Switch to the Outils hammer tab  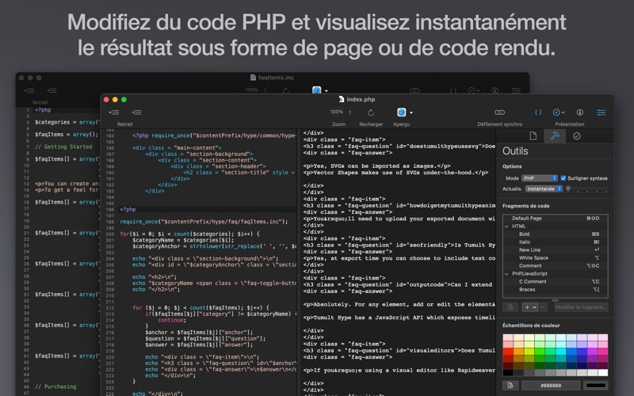click(555, 135)
